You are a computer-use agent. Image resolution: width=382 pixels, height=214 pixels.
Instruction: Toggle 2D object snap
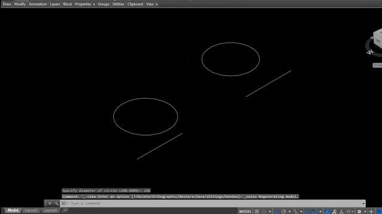click(315, 212)
